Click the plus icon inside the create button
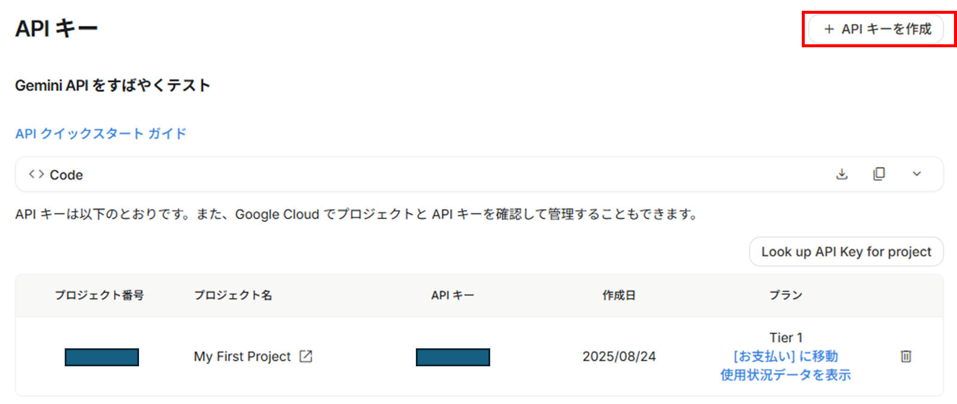This screenshot has width=957, height=404. [x=829, y=29]
